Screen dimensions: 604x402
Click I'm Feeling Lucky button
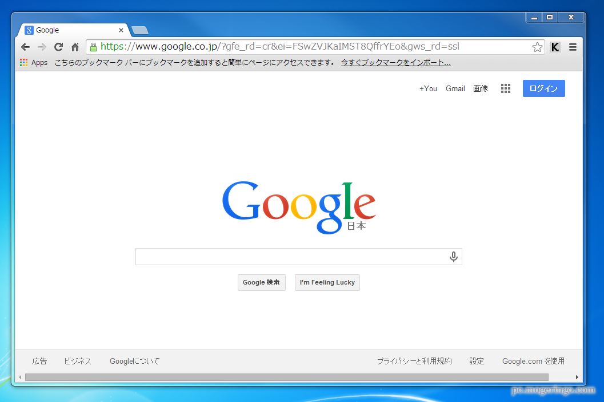tap(327, 282)
